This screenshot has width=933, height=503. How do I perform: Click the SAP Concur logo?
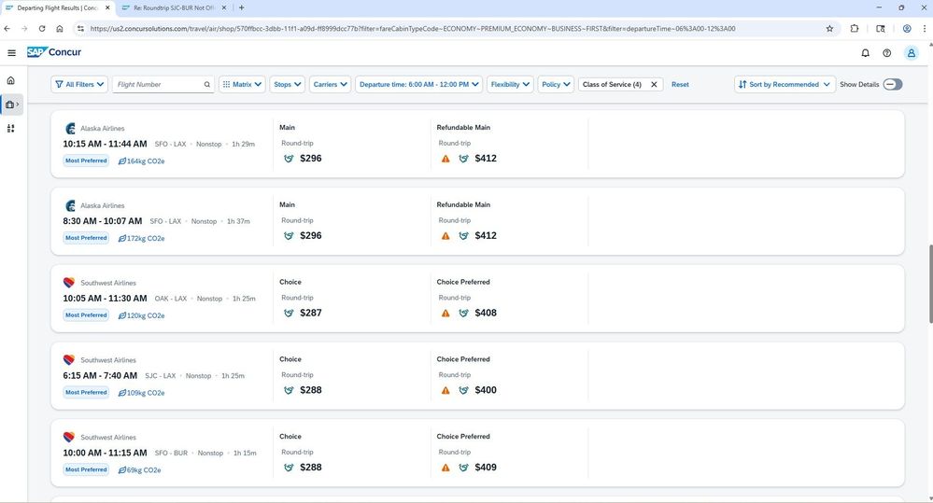point(54,52)
